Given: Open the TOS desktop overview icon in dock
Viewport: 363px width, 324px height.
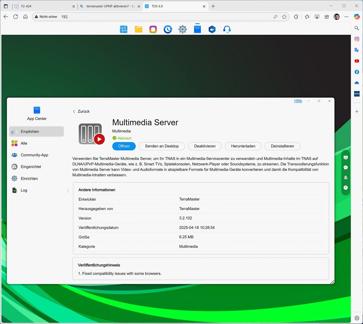Looking at the screenshot, I should pos(124,29).
